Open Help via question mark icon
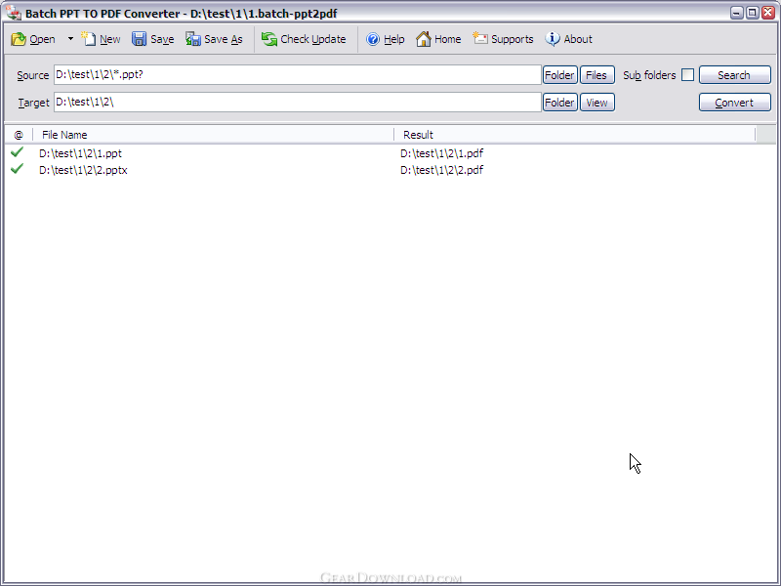The height and width of the screenshot is (586, 781). (x=373, y=39)
